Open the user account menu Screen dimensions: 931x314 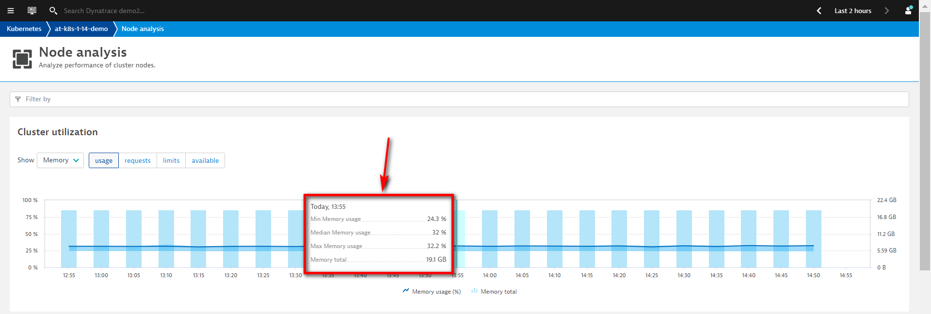pyautogui.click(x=908, y=11)
